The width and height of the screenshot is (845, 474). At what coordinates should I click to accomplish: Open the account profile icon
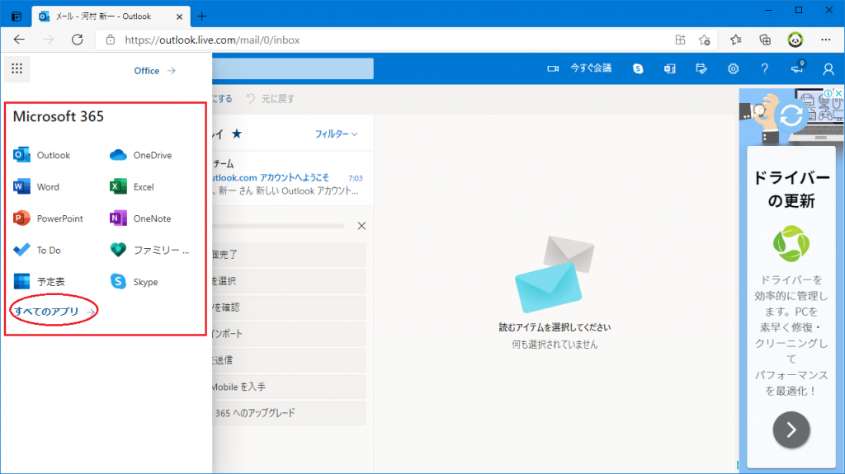coord(828,69)
